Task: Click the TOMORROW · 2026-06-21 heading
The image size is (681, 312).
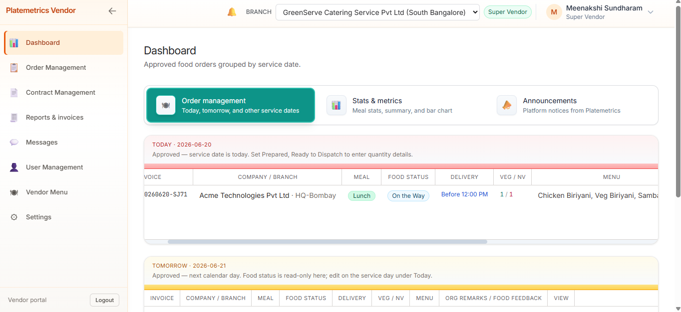Action: coord(189,266)
